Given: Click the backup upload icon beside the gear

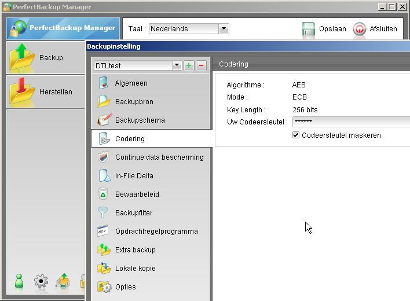Looking at the screenshot, I should click(63, 281).
